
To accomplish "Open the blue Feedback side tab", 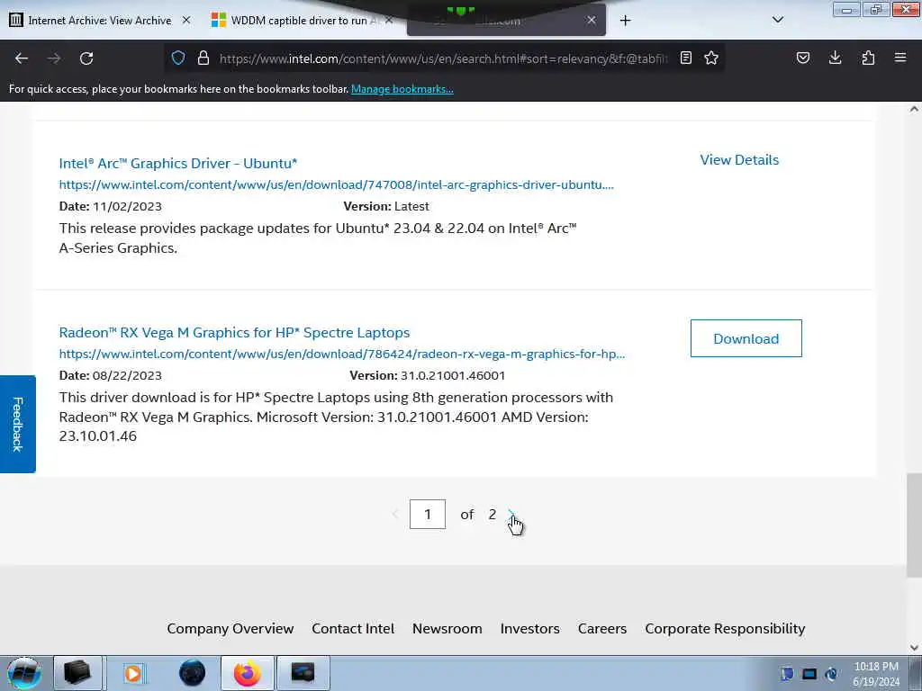I will 18,425.
